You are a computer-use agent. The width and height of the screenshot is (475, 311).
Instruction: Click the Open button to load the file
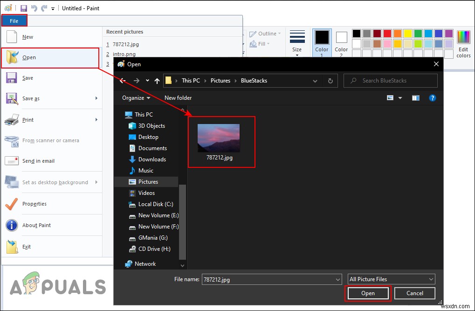click(x=368, y=293)
